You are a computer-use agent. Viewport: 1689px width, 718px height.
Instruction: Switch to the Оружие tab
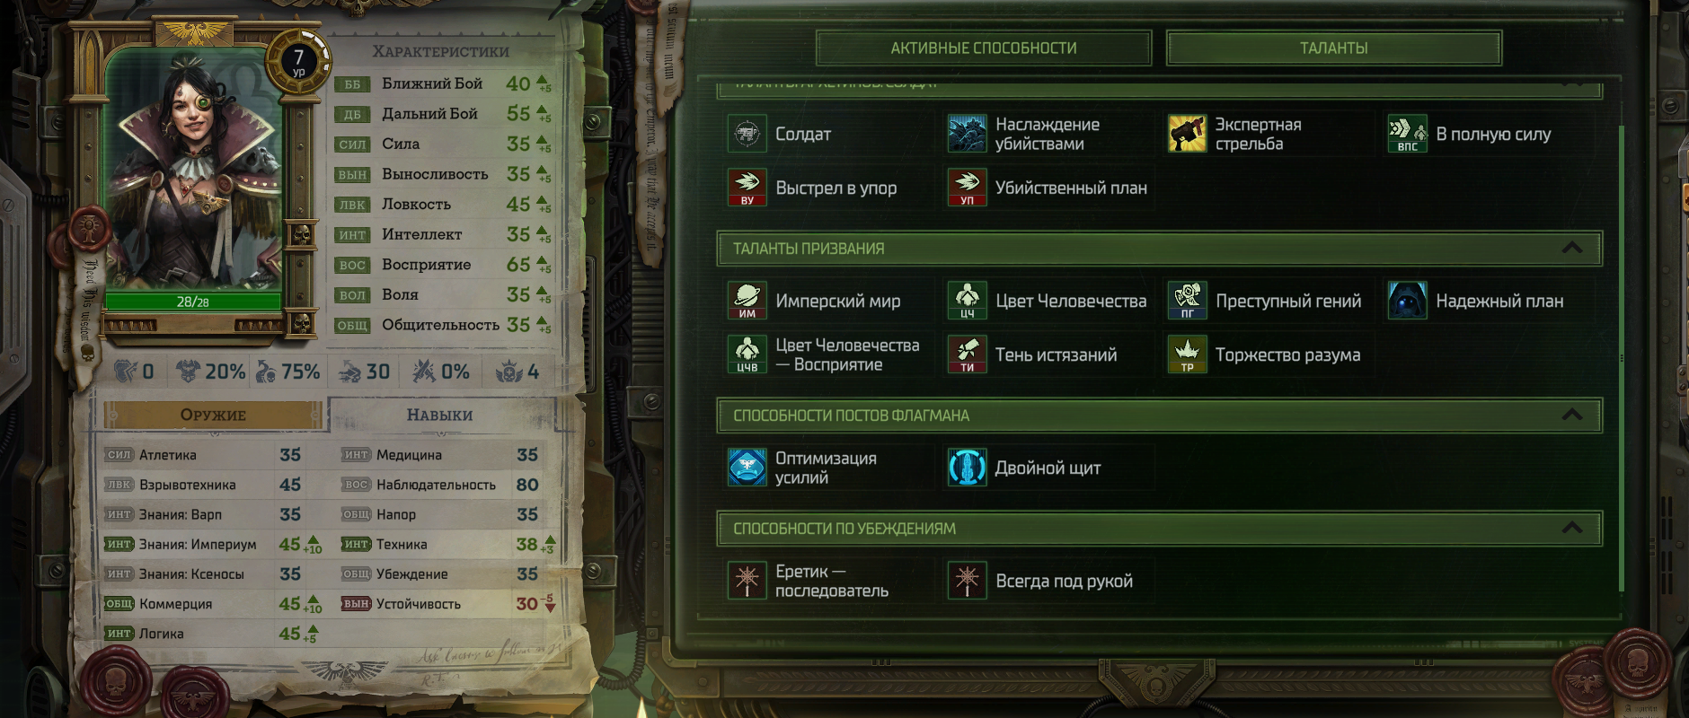click(x=213, y=415)
